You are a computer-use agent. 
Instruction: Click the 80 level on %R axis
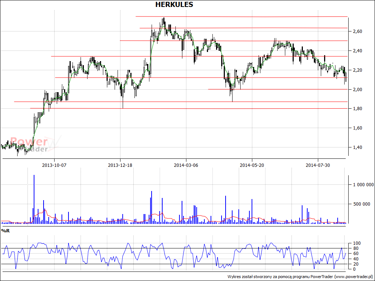(355, 248)
